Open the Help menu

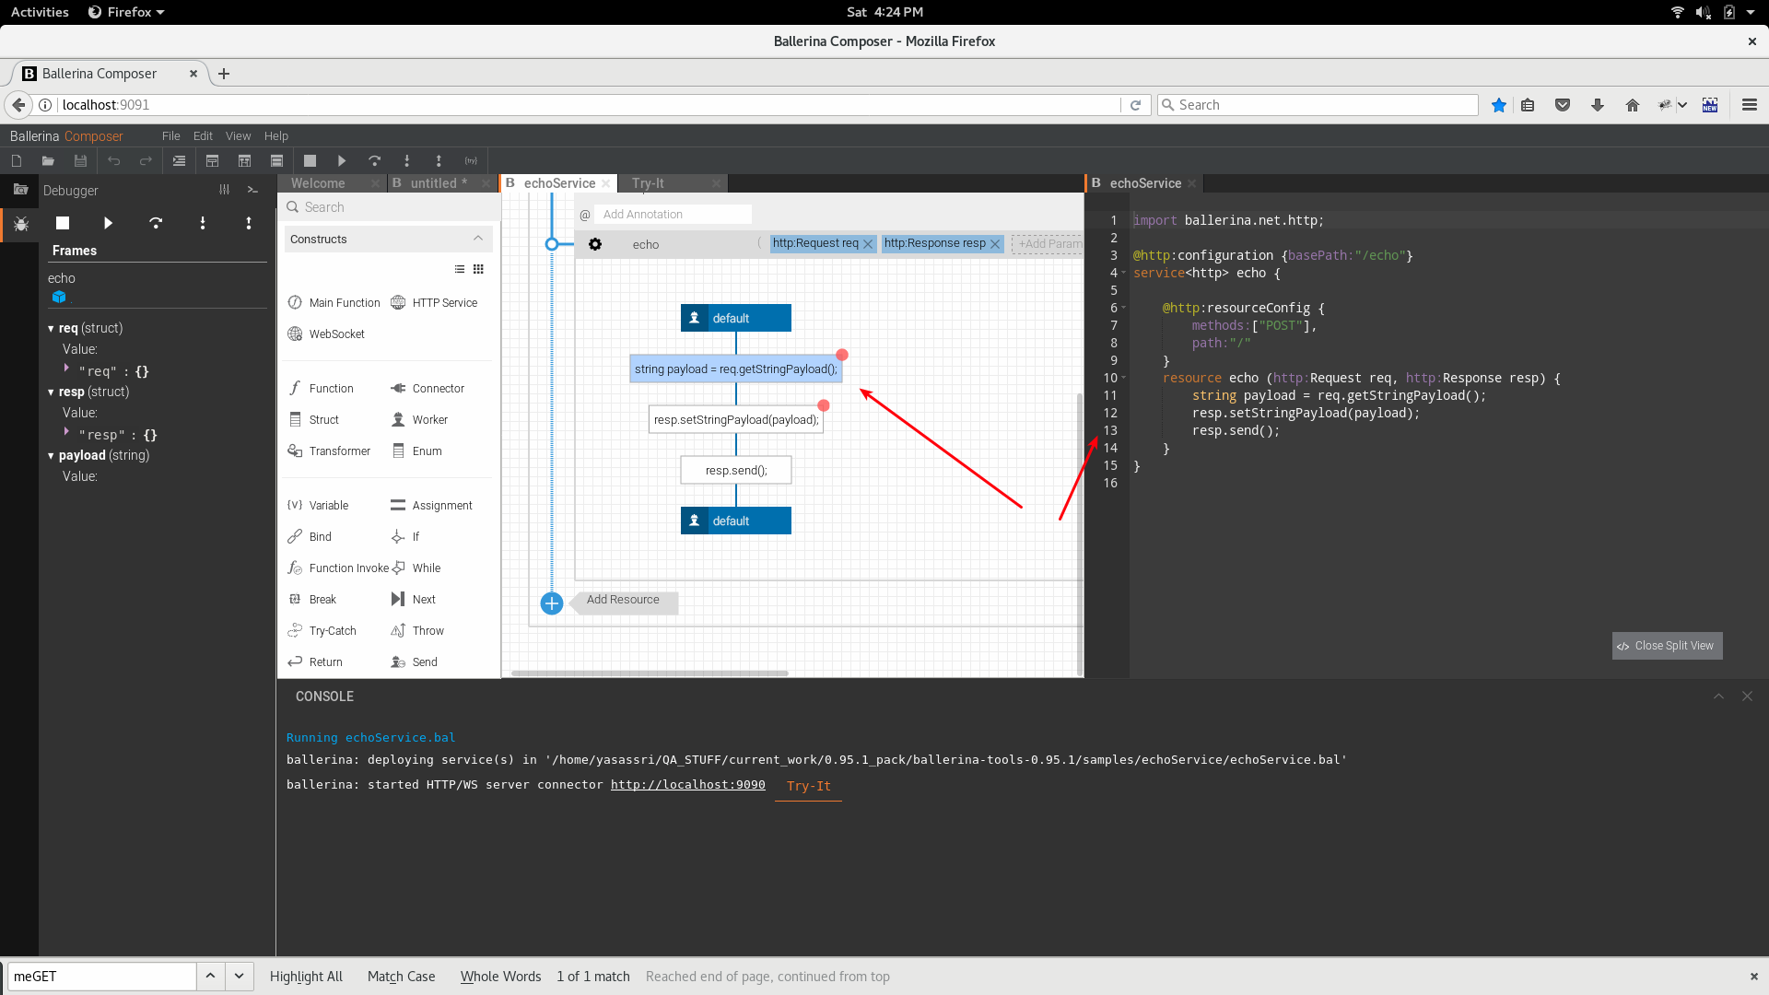tap(275, 135)
